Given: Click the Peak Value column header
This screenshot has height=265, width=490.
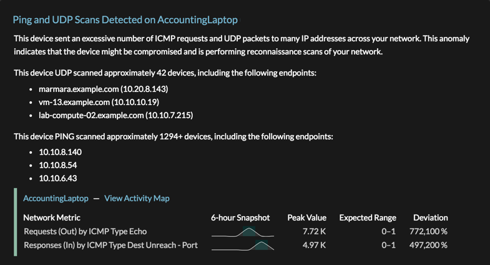Looking at the screenshot, I should [307, 217].
